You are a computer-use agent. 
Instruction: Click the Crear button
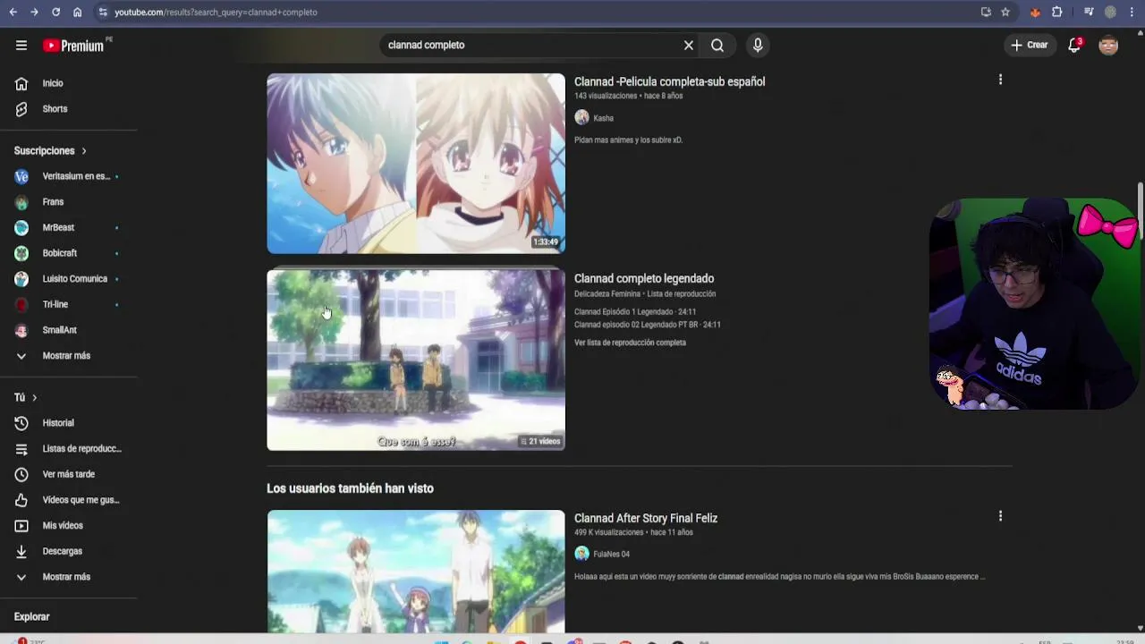1030,45
